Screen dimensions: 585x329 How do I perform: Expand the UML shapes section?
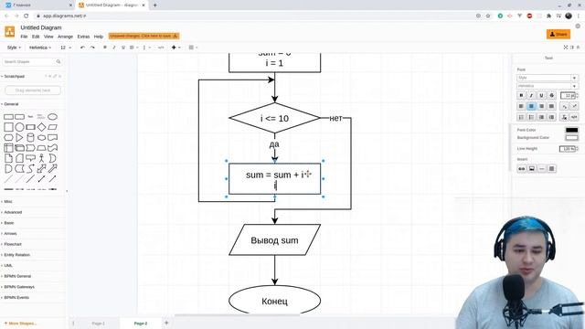coord(8,266)
